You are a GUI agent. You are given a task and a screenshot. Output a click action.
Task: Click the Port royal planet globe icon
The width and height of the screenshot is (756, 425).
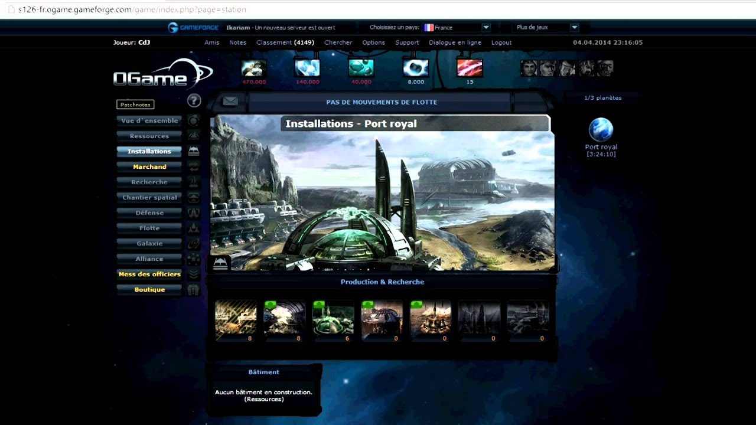pos(601,130)
